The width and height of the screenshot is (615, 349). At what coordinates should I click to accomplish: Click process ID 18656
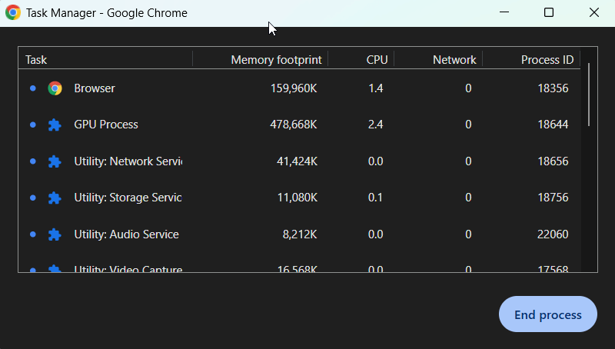coord(553,161)
